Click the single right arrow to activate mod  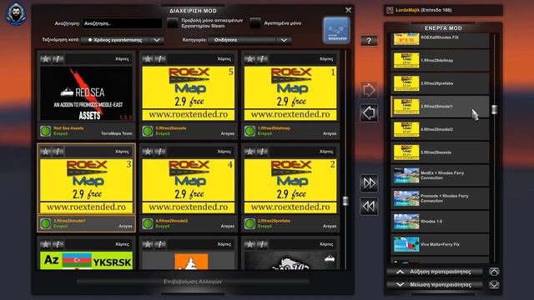tap(369, 90)
